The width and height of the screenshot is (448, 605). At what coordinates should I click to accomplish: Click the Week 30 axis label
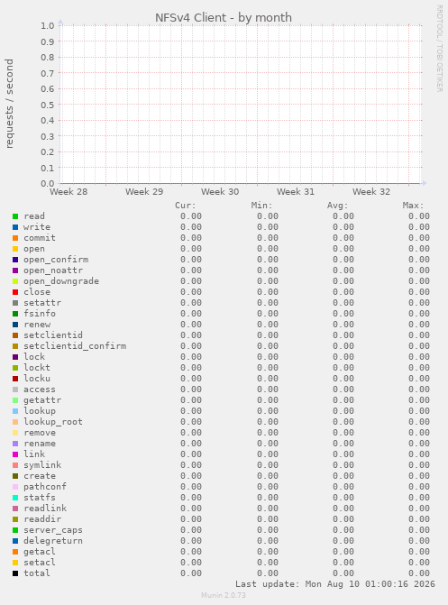pyautogui.click(x=220, y=192)
